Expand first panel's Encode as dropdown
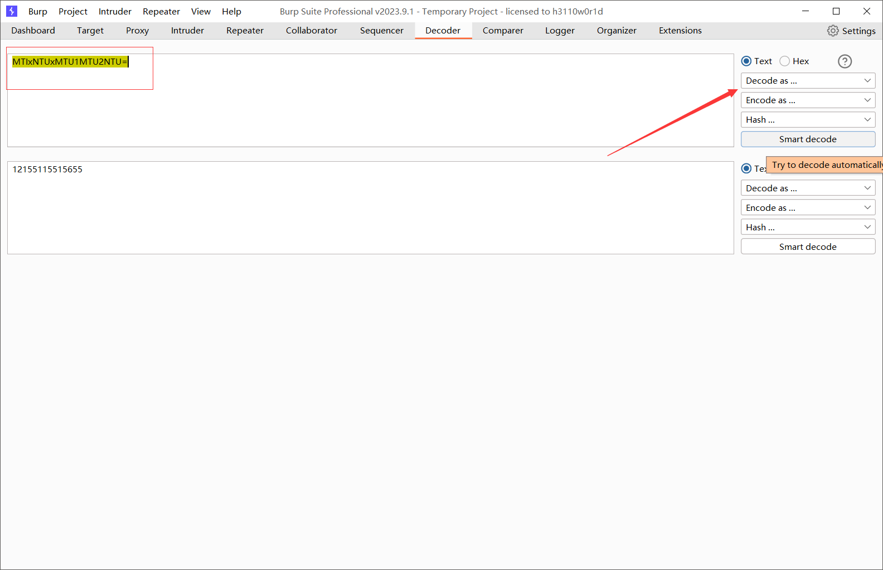Image resolution: width=883 pixels, height=570 pixels. [808, 100]
